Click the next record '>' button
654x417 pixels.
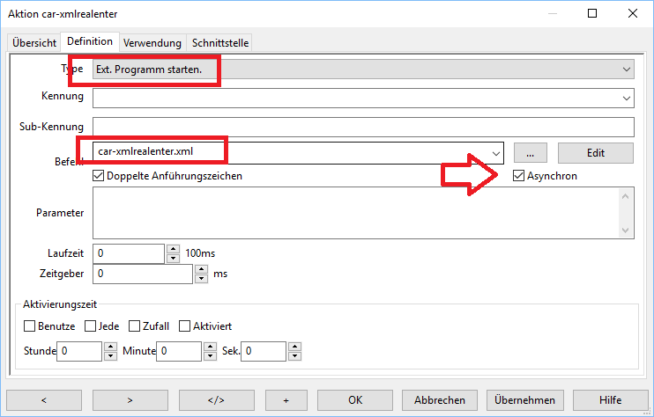130,399
